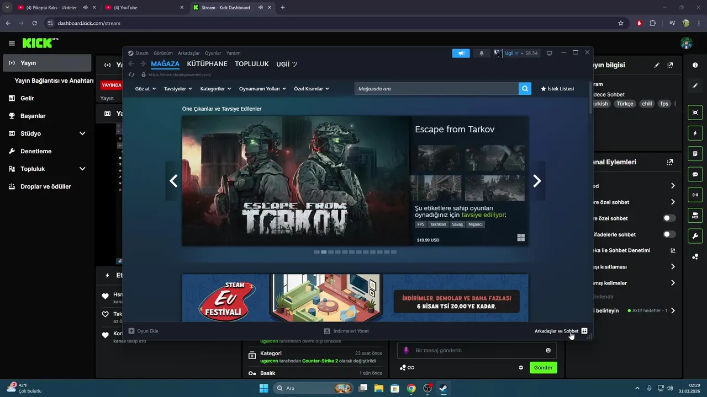
Task: Switch to KÜTÜPHANE tab in Steam
Action: pyautogui.click(x=207, y=64)
